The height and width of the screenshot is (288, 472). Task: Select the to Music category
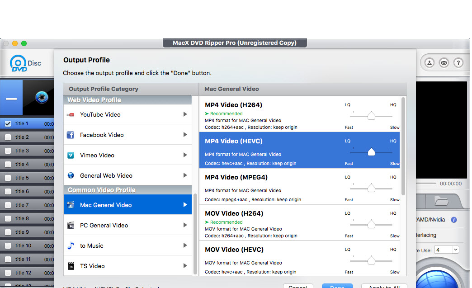click(92, 246)
